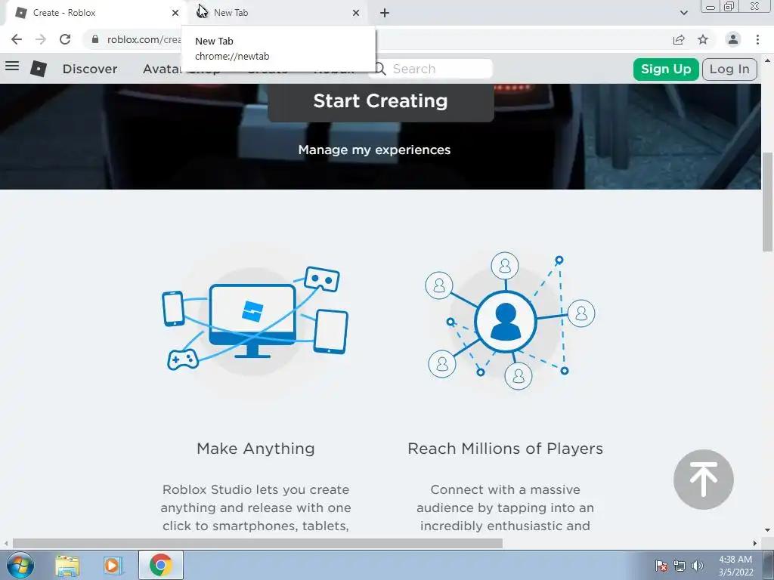Click the multi-device Make Anything illustration
Image resolution: width=774 pixels, height=580 pixels.
pos(255,319)
